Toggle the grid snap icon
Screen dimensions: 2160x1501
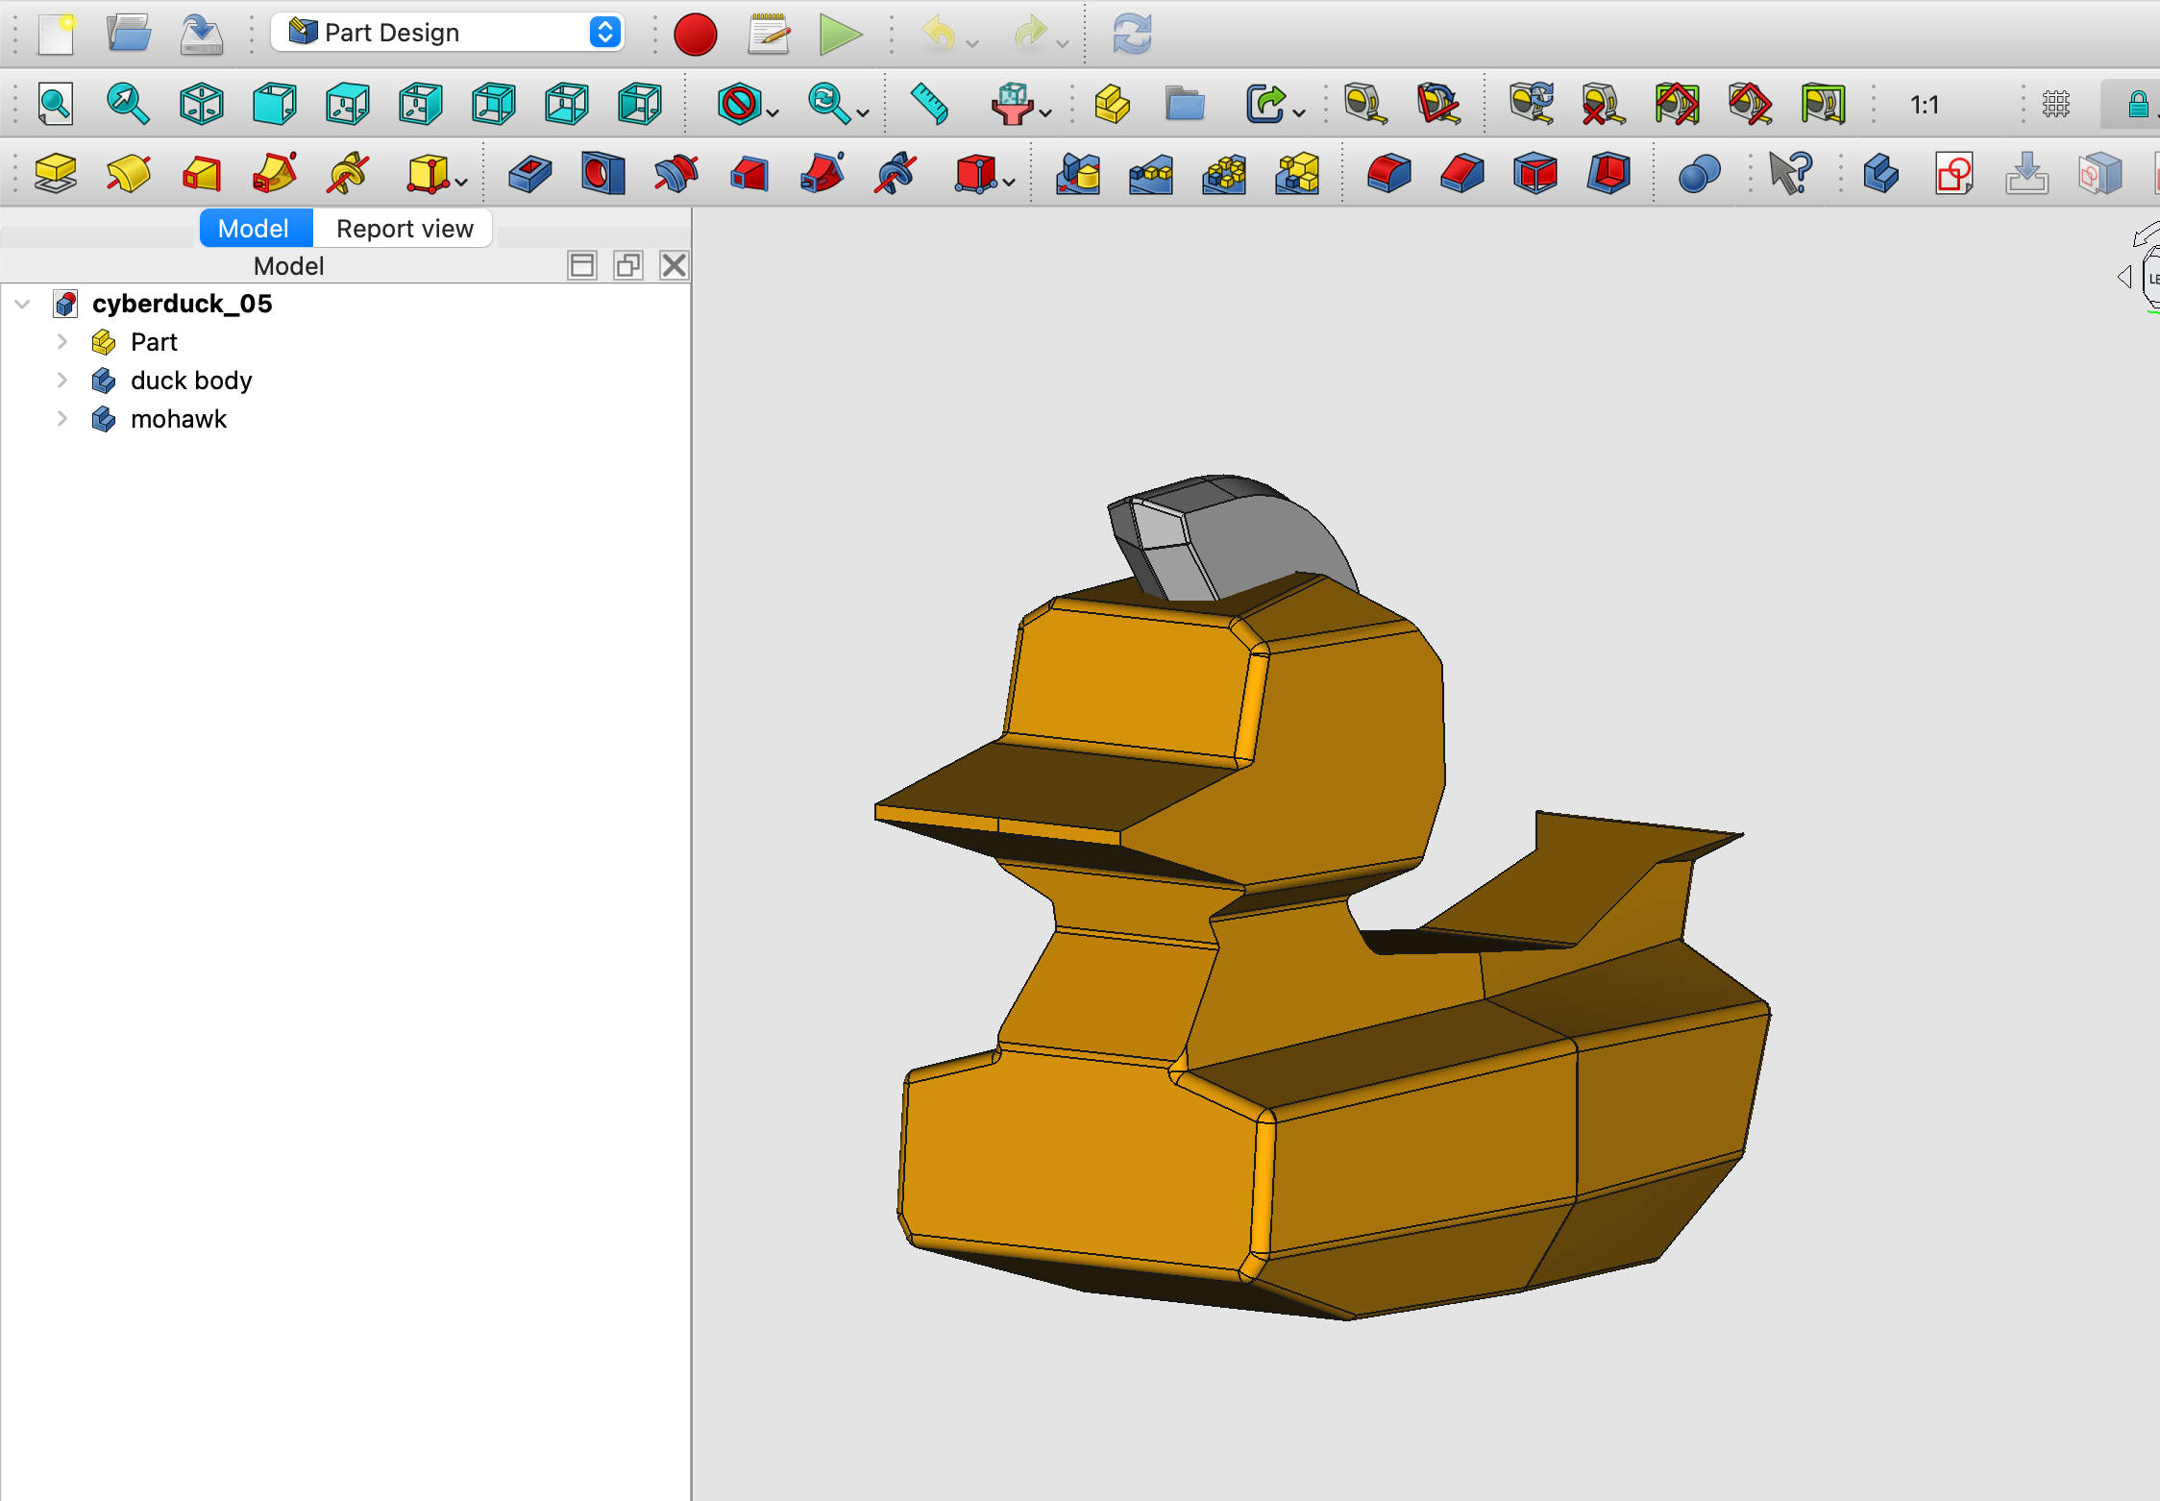[2055, 104]
